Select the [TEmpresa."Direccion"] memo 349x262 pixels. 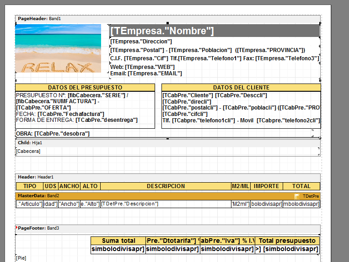pyautogui.click(x=215, y=42)
